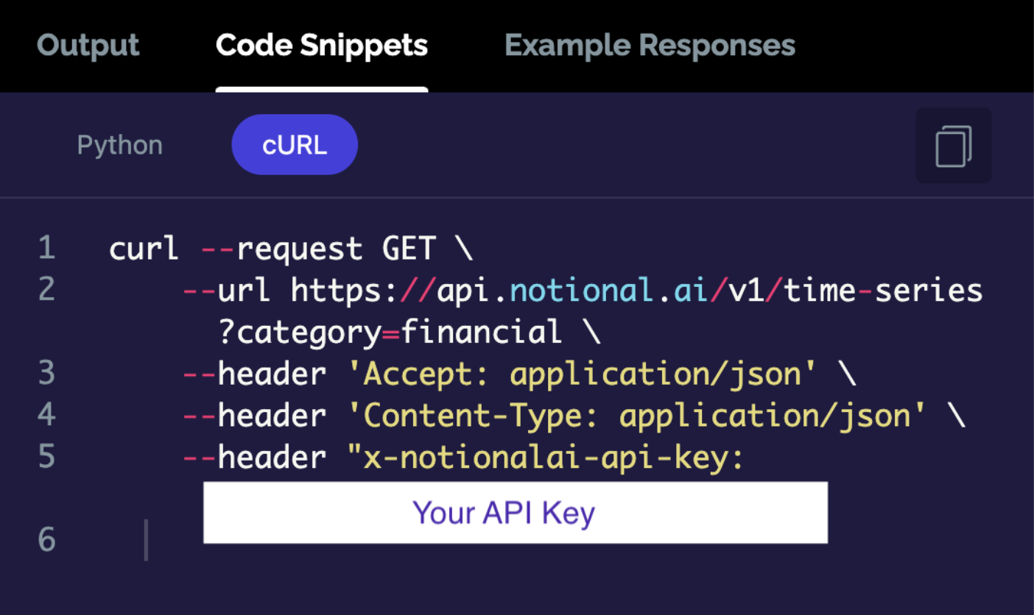
Task: Click line number 3 in the gutter
Action: 47,374
